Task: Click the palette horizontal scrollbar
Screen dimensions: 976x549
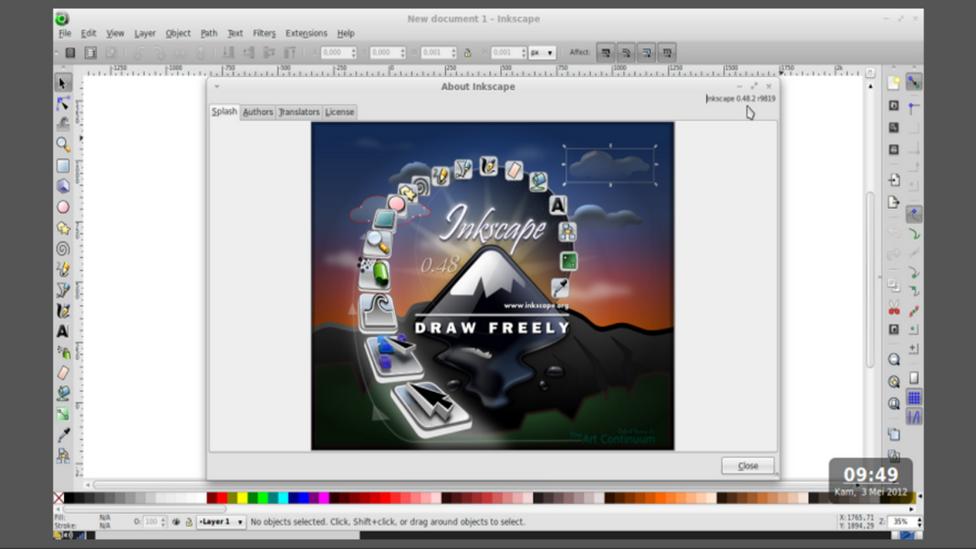Action: pyautogui.click(x=145, y=509)
